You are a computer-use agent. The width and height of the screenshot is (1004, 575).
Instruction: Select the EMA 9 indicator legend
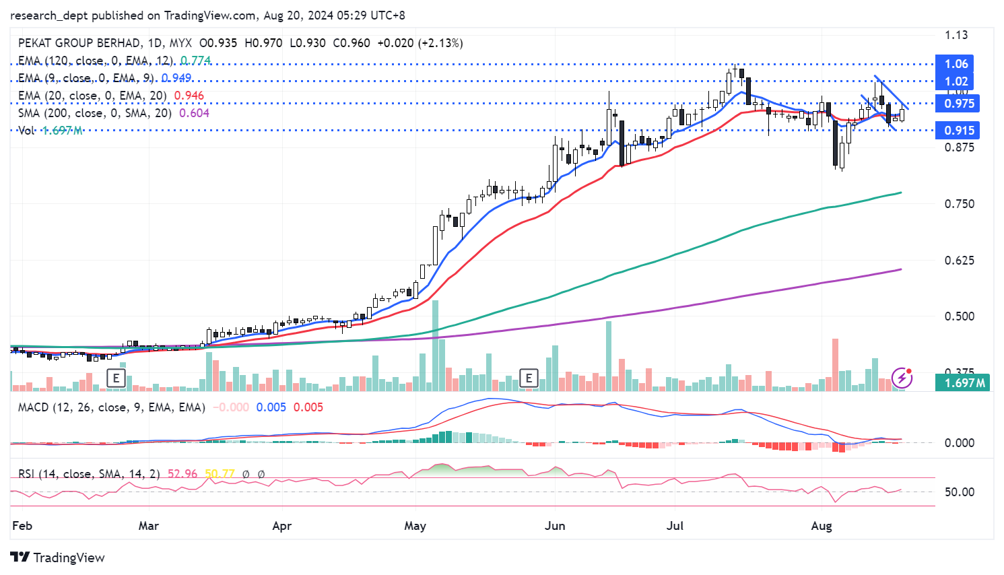click(86, 78)
